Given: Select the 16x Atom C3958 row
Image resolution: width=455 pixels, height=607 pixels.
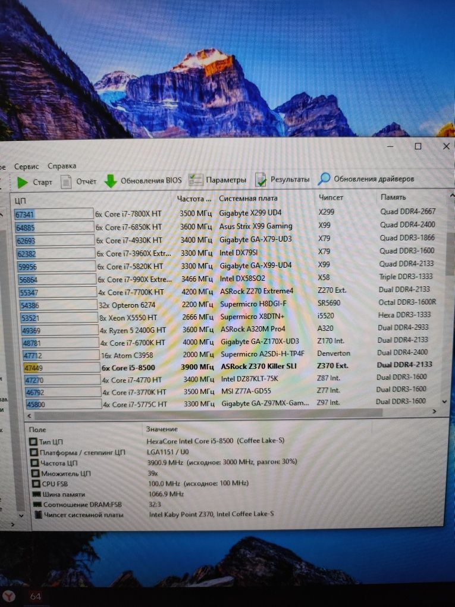Looking at the screenshot, I should [x=225, y=354].
